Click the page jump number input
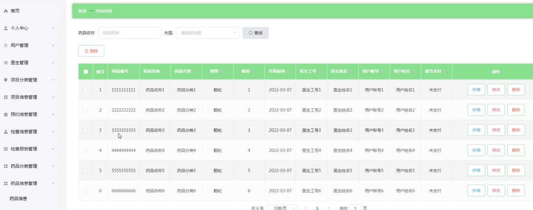The height and width of the screenshot is (210, 533). click(355, 208)
